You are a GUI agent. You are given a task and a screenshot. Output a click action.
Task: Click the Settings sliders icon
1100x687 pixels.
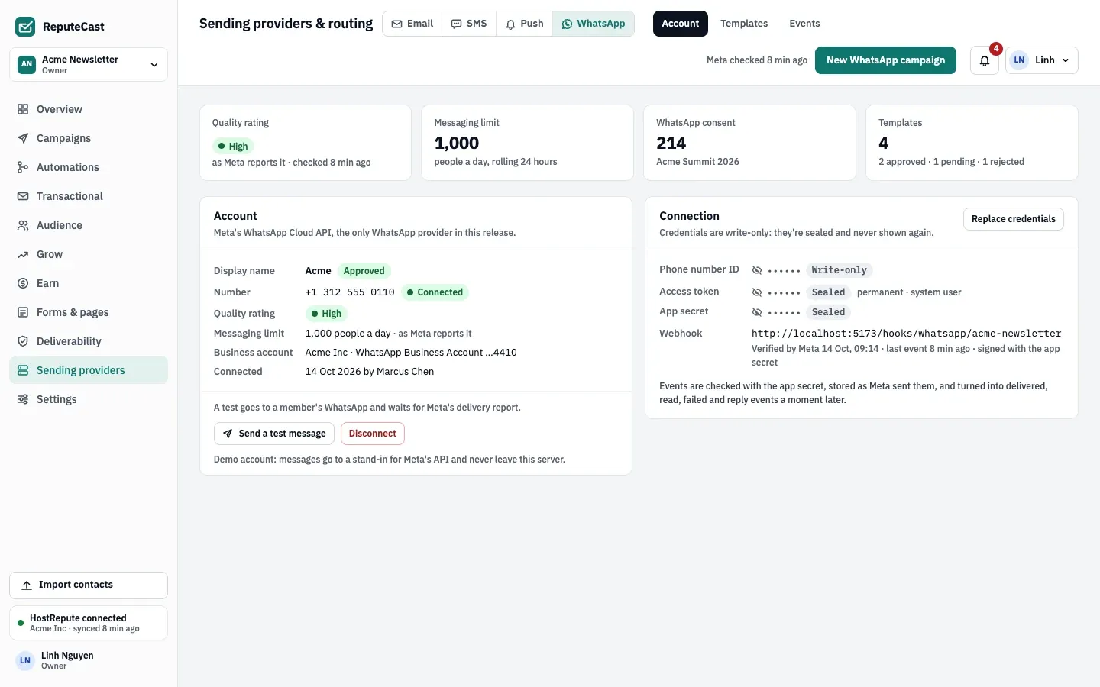(x=23, y=399)
